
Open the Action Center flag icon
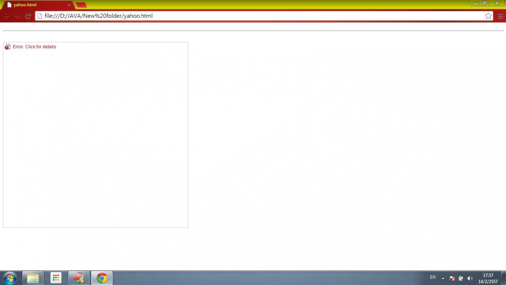(x=452, y=278)
